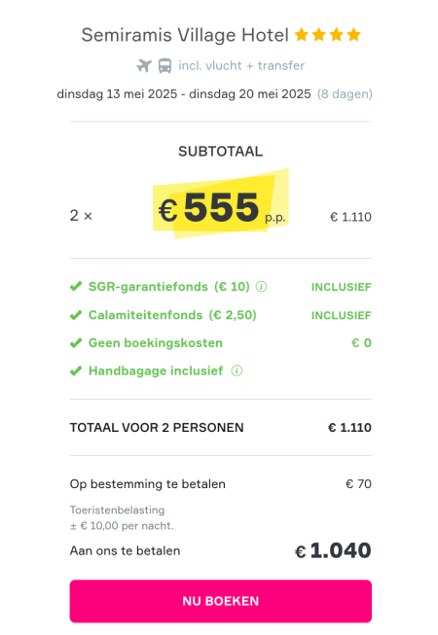Click the Handbagage inclusief checkmark
Viewport: 438px width, 635px height.
pyautogui.click(x=76, y=370)
